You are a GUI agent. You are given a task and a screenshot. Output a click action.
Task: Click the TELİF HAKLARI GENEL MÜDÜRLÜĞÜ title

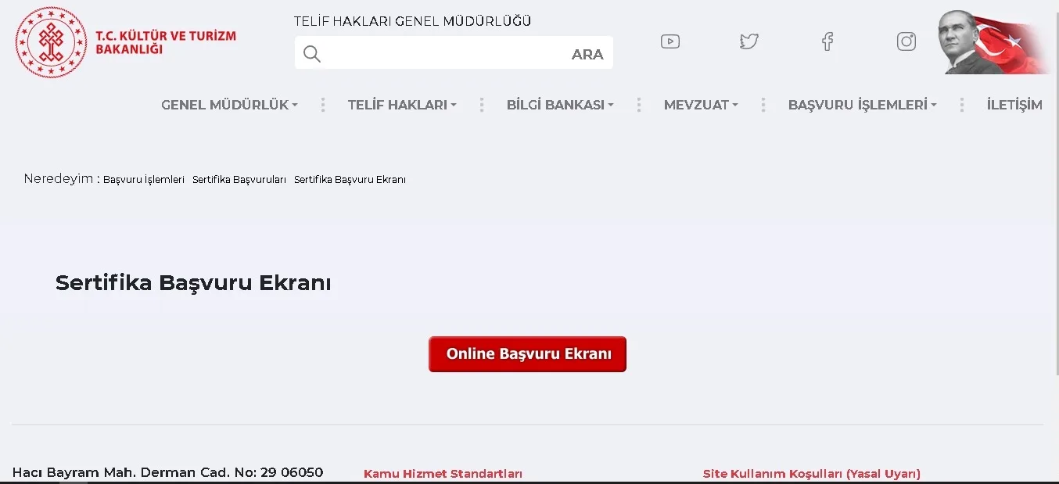(413, 21)
